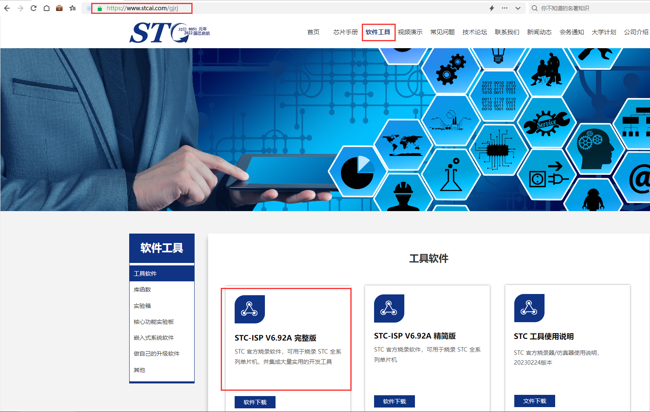Click the briefcase icon in browser toolbar
The width and height of the screenshot is (650, 412).
click(59, 8)
